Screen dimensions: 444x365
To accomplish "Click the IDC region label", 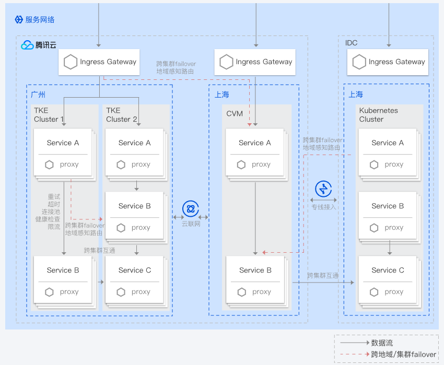I will pyautogui.click(x=351, y=43).
